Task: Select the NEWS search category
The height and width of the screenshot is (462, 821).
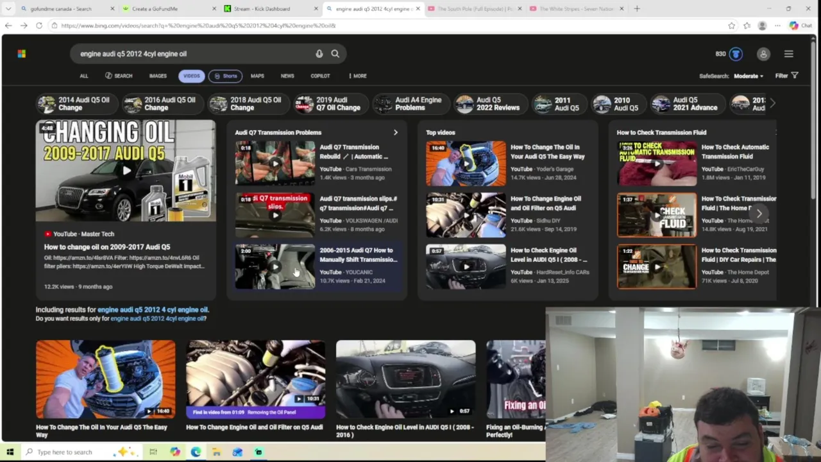Action: click(287, 76)
